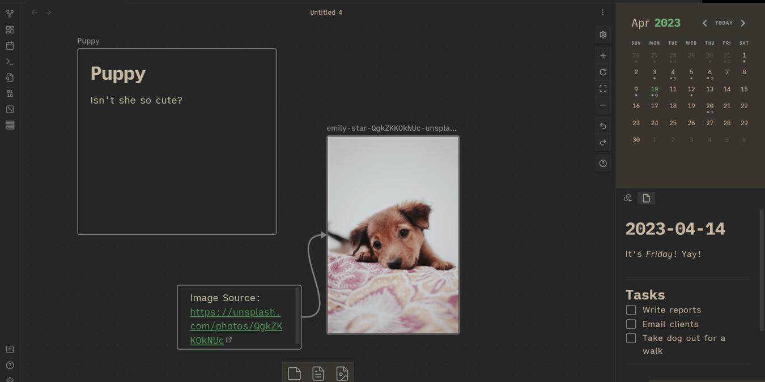
Task: Open the canvas settings gear
Action: [602, 35]
